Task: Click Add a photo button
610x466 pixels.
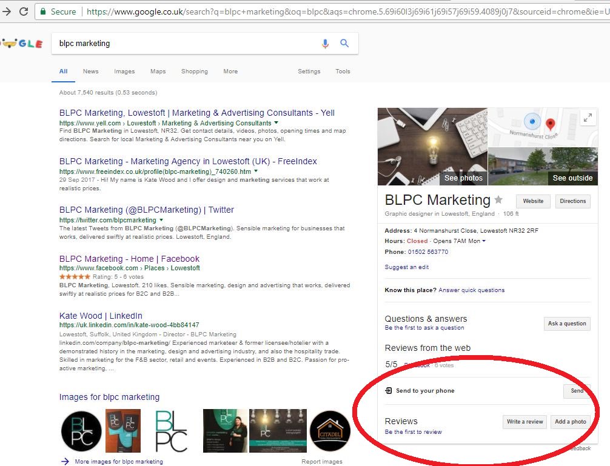Action: [571, 422]
